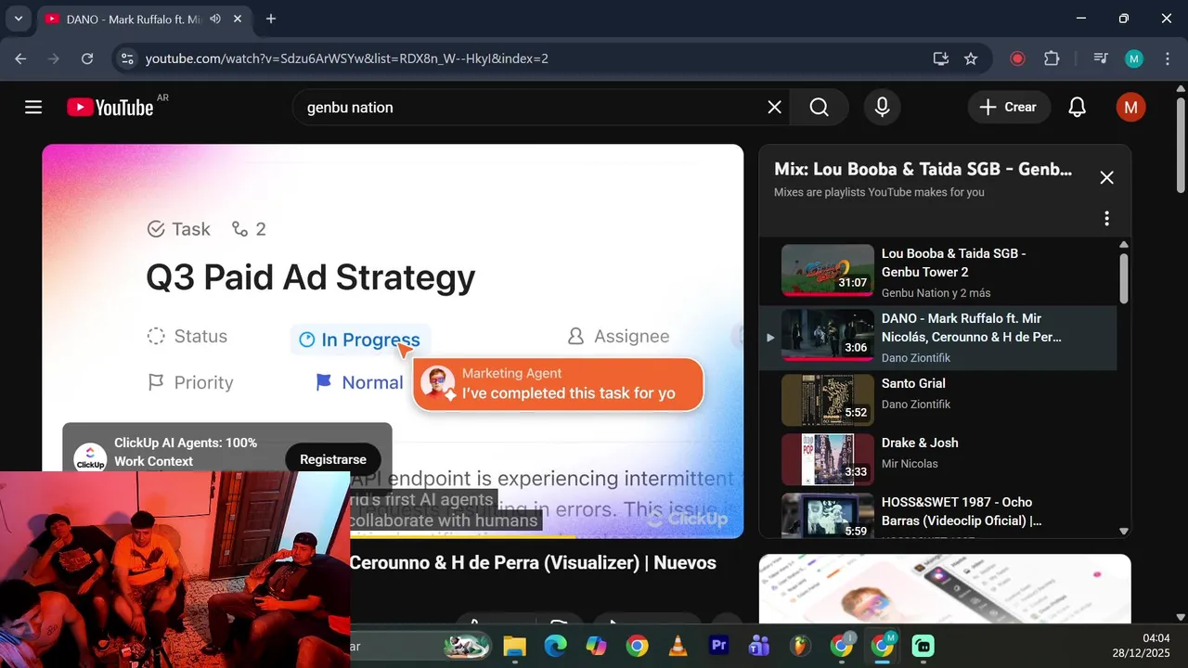Image resolution: width=1188 pixels, height=668 pixels.
Task: Select the DANO - Mark Ruffalo tab
Action: point(145,19)
